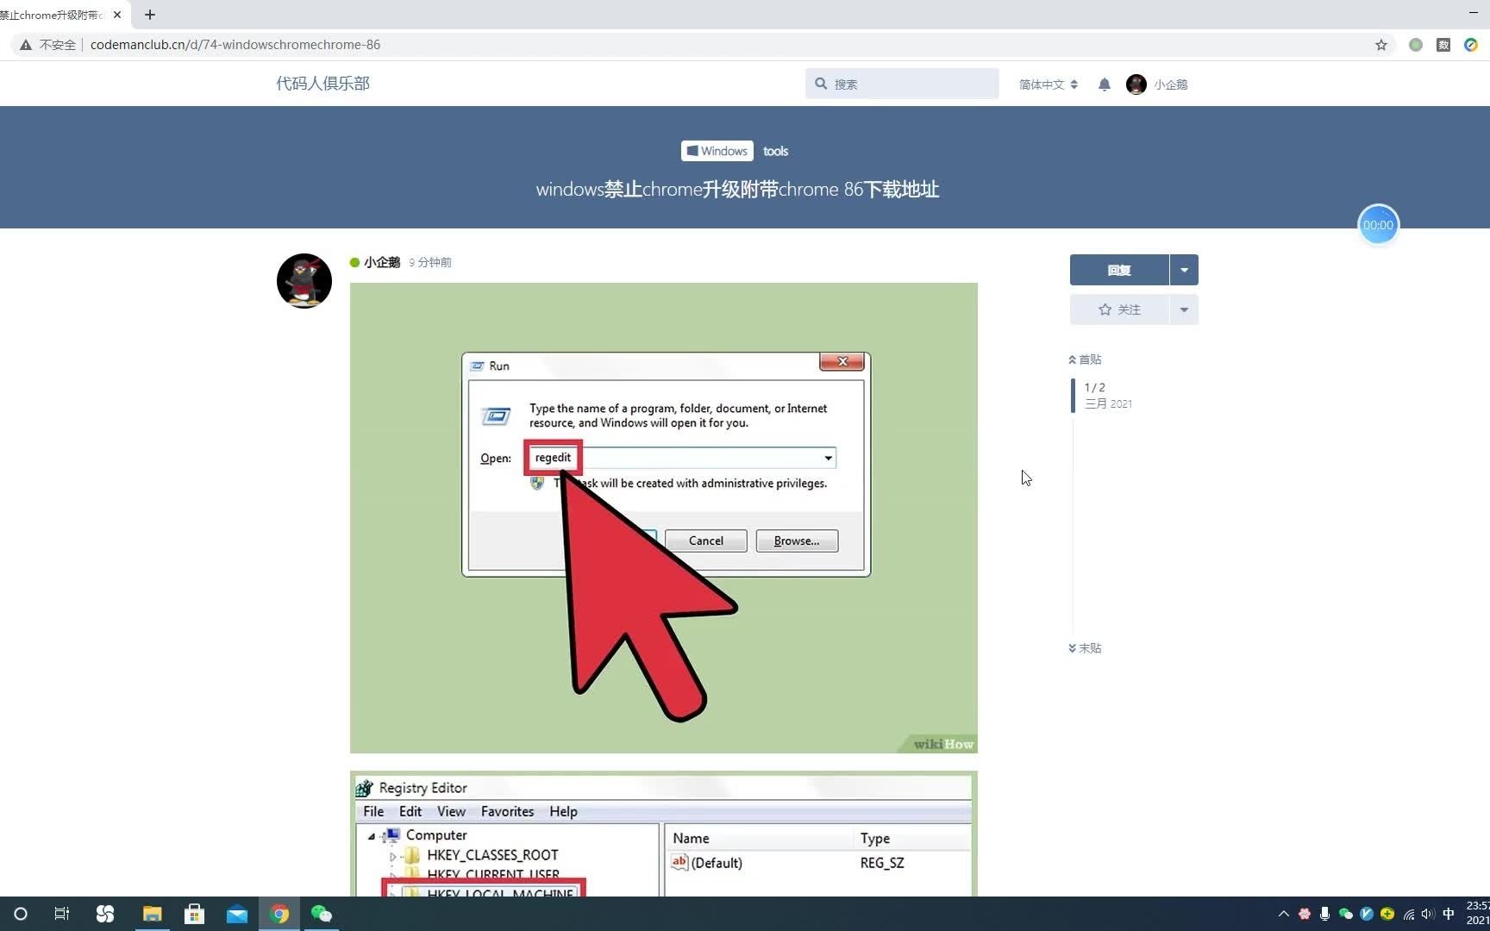
Task: Open the fan-shaped app on the taskbar
Action: pyautogui.click(x=105, y=914)
